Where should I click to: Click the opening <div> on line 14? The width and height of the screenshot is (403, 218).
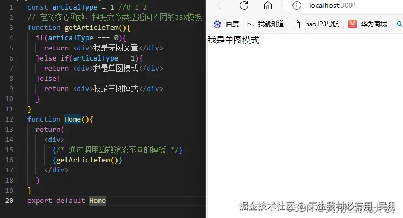click(54, 139)
